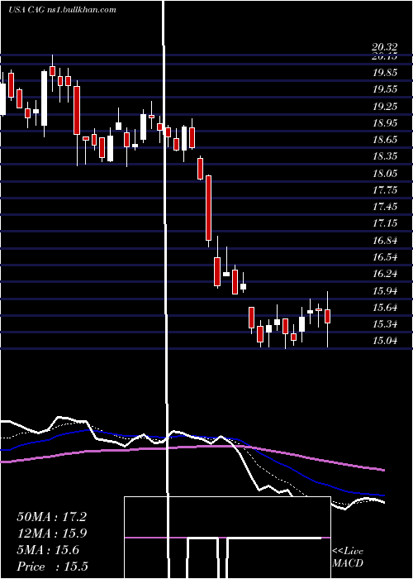Click the 18.05 price axis label
413x579 pixels.
385,173
